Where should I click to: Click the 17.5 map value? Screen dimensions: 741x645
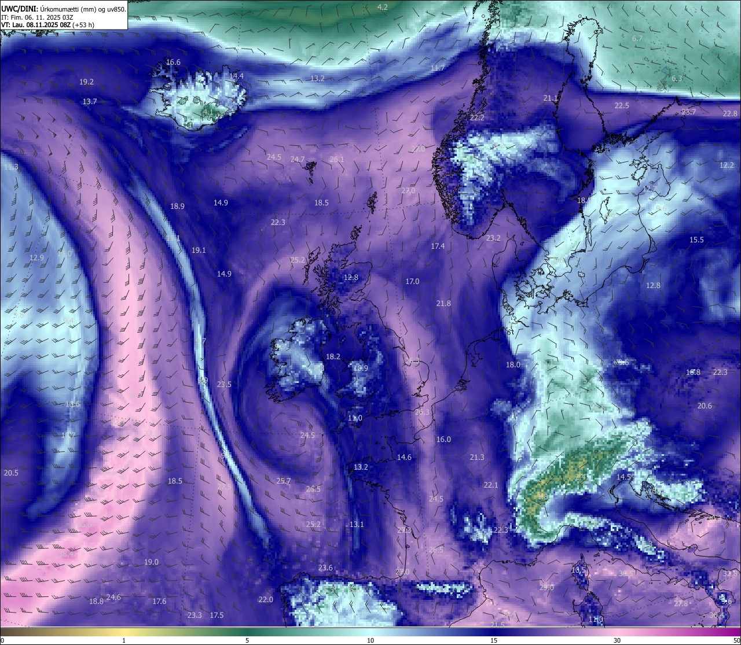click(x=217, y=615)
